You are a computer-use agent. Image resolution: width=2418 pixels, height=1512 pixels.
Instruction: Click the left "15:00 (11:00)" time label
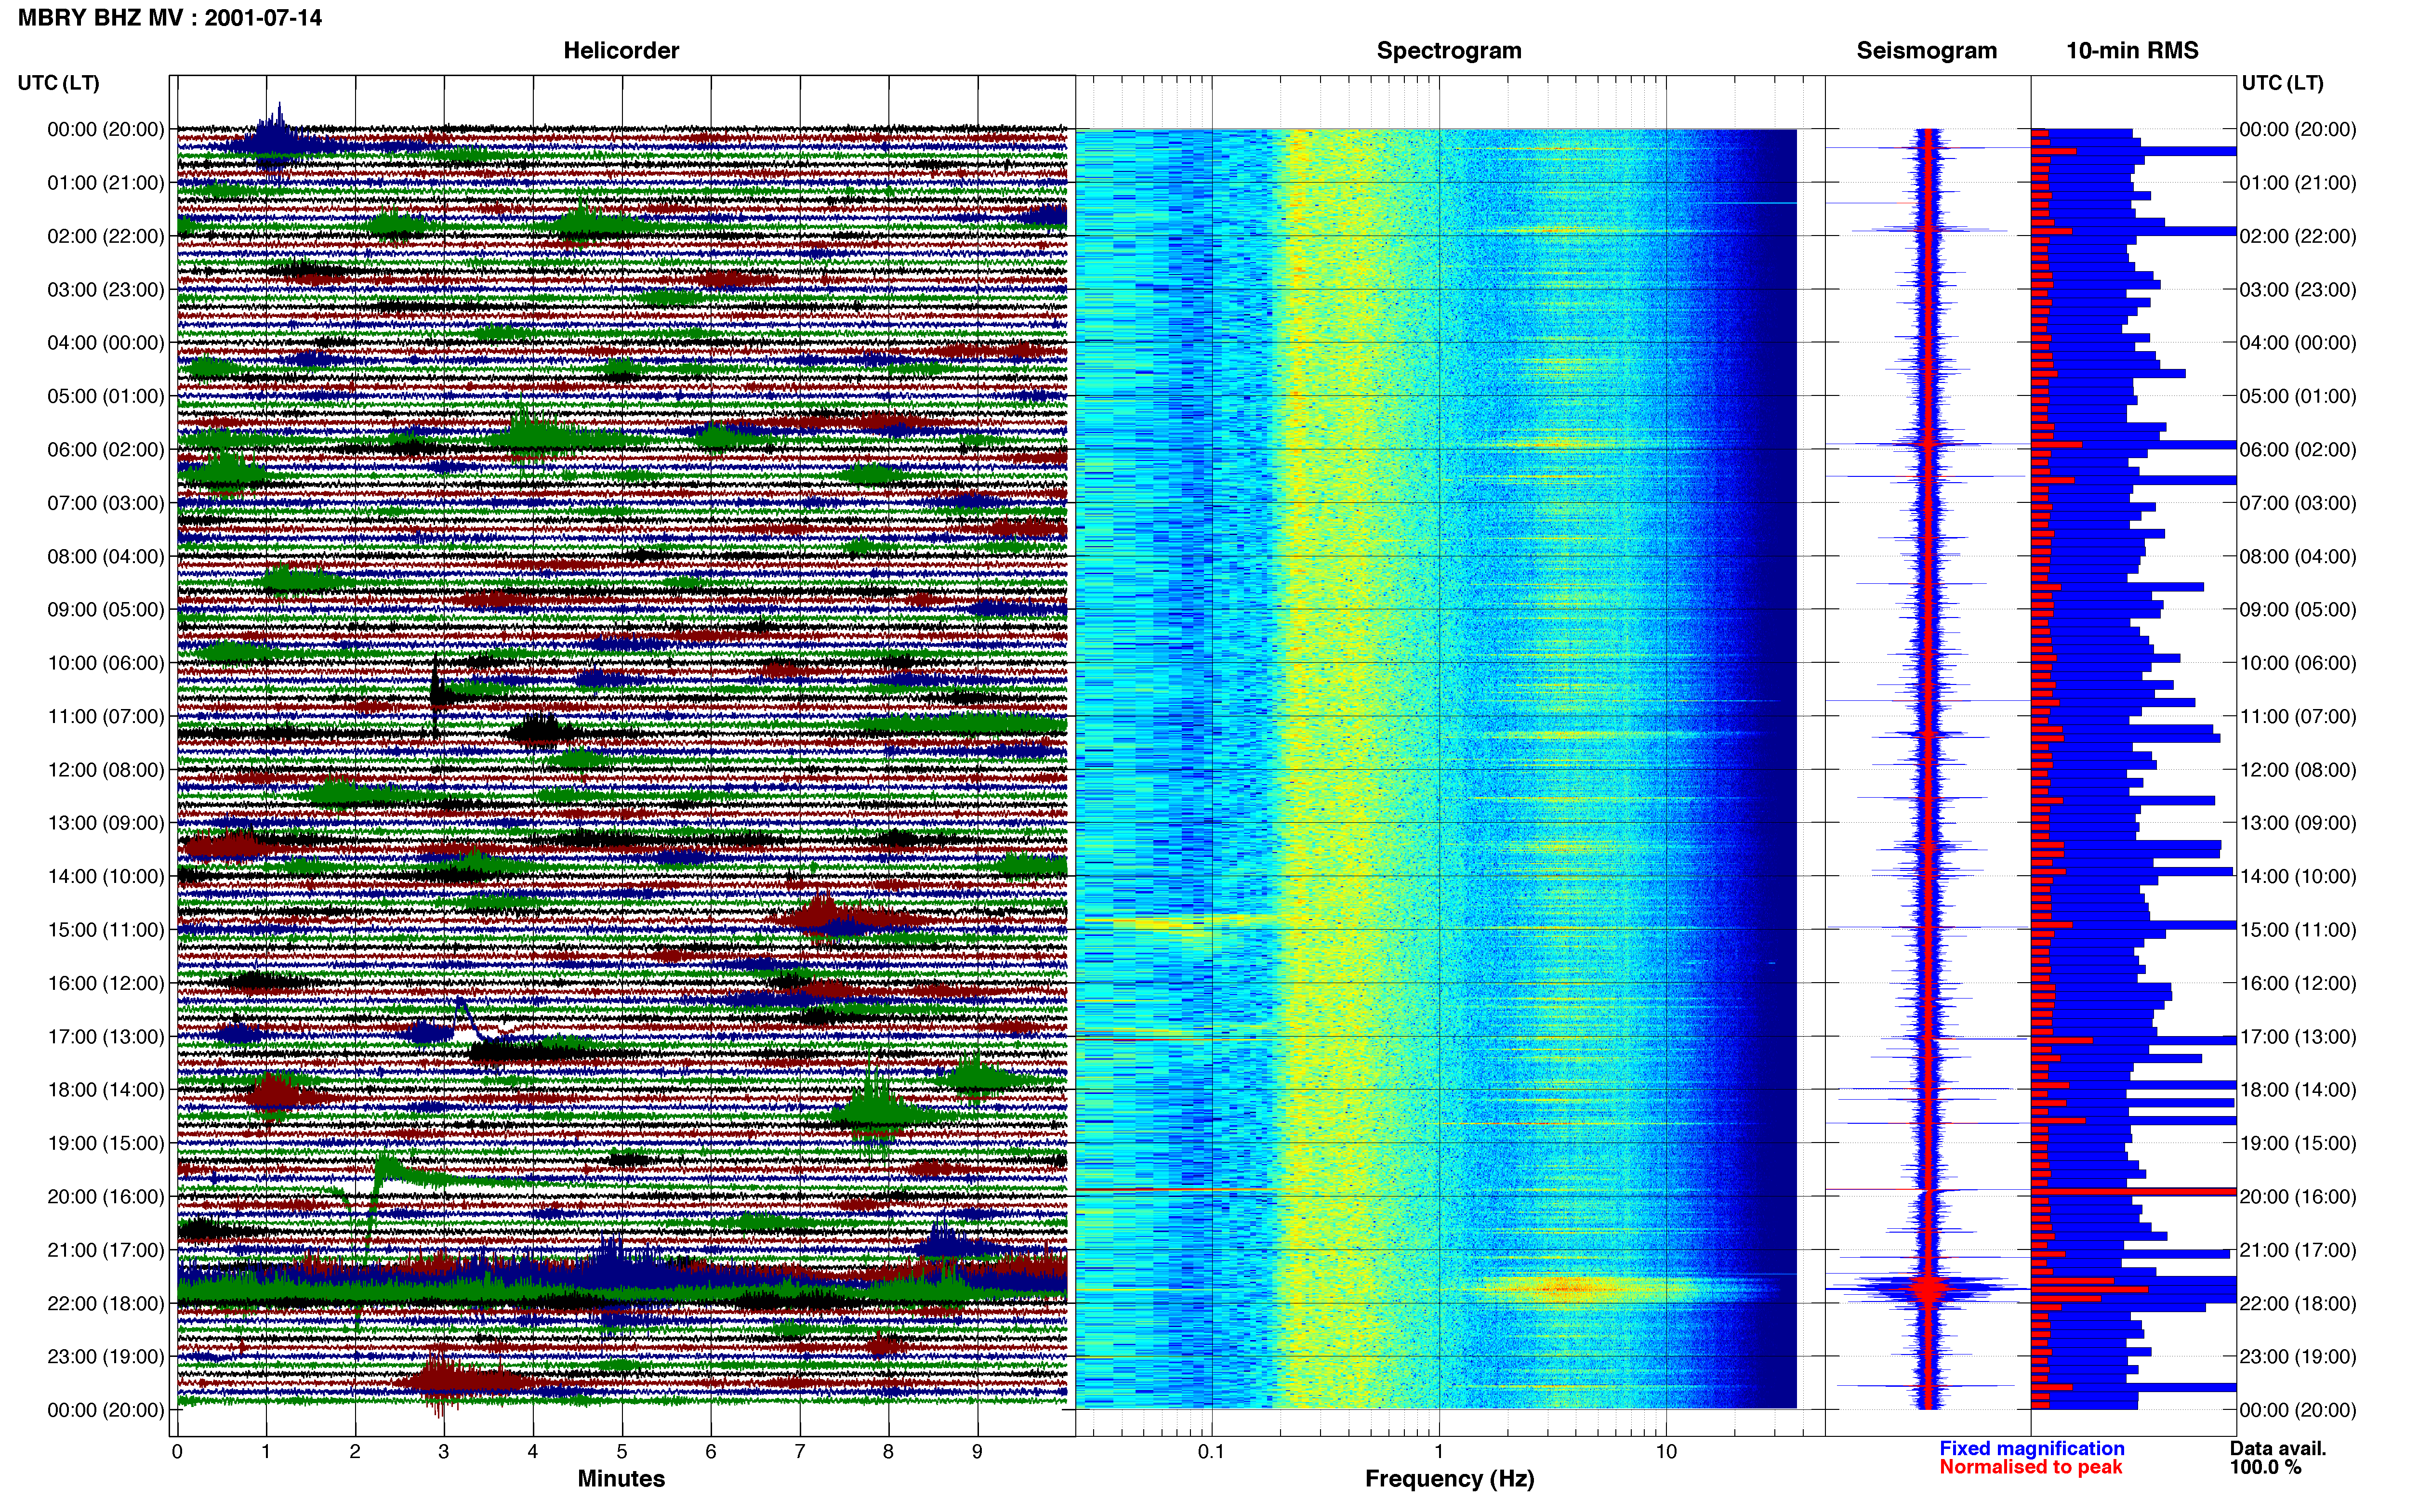pyautogui.click(x=106, y=929)
